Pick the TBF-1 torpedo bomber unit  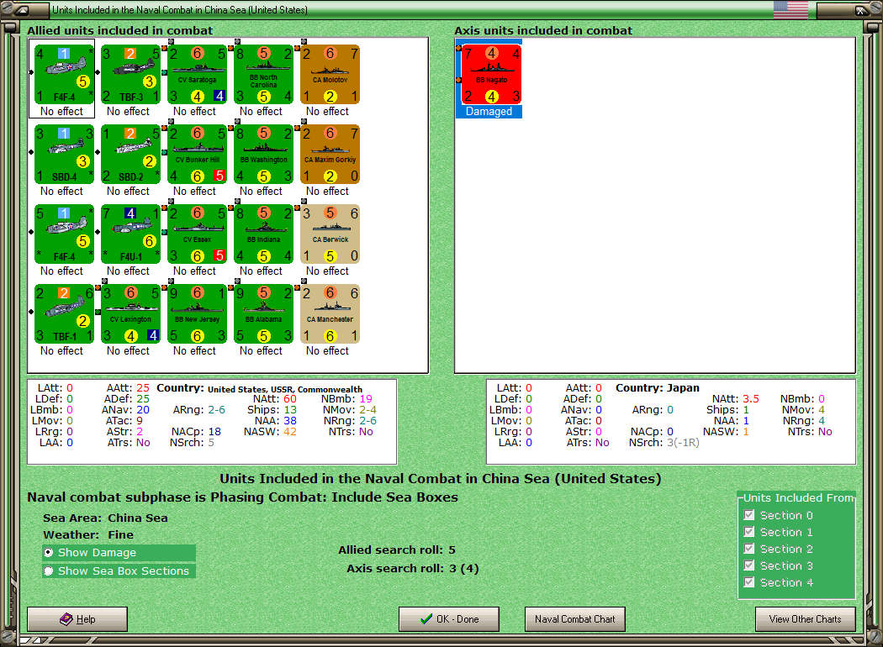tap(64, 314)
